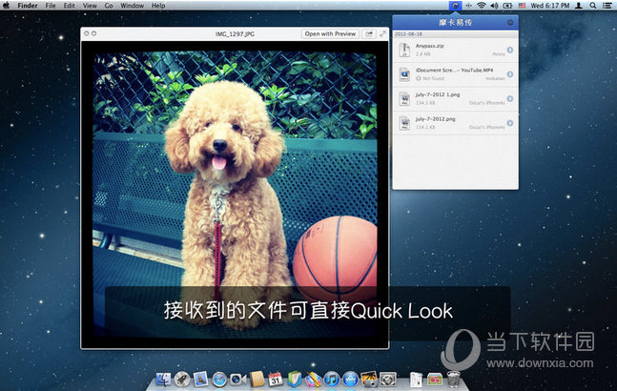Click IMG_1297.JPG title in Quick Look

[235, 34]
